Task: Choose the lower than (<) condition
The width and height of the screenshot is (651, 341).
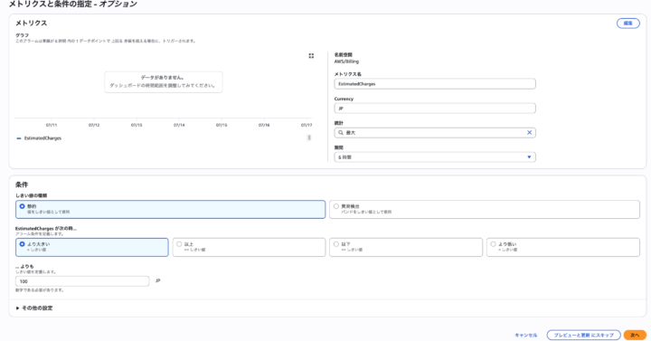Action: click(x=494, y=244)
